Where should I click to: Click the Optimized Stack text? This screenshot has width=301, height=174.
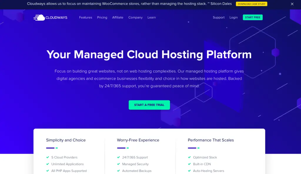[x=205, y=157]
